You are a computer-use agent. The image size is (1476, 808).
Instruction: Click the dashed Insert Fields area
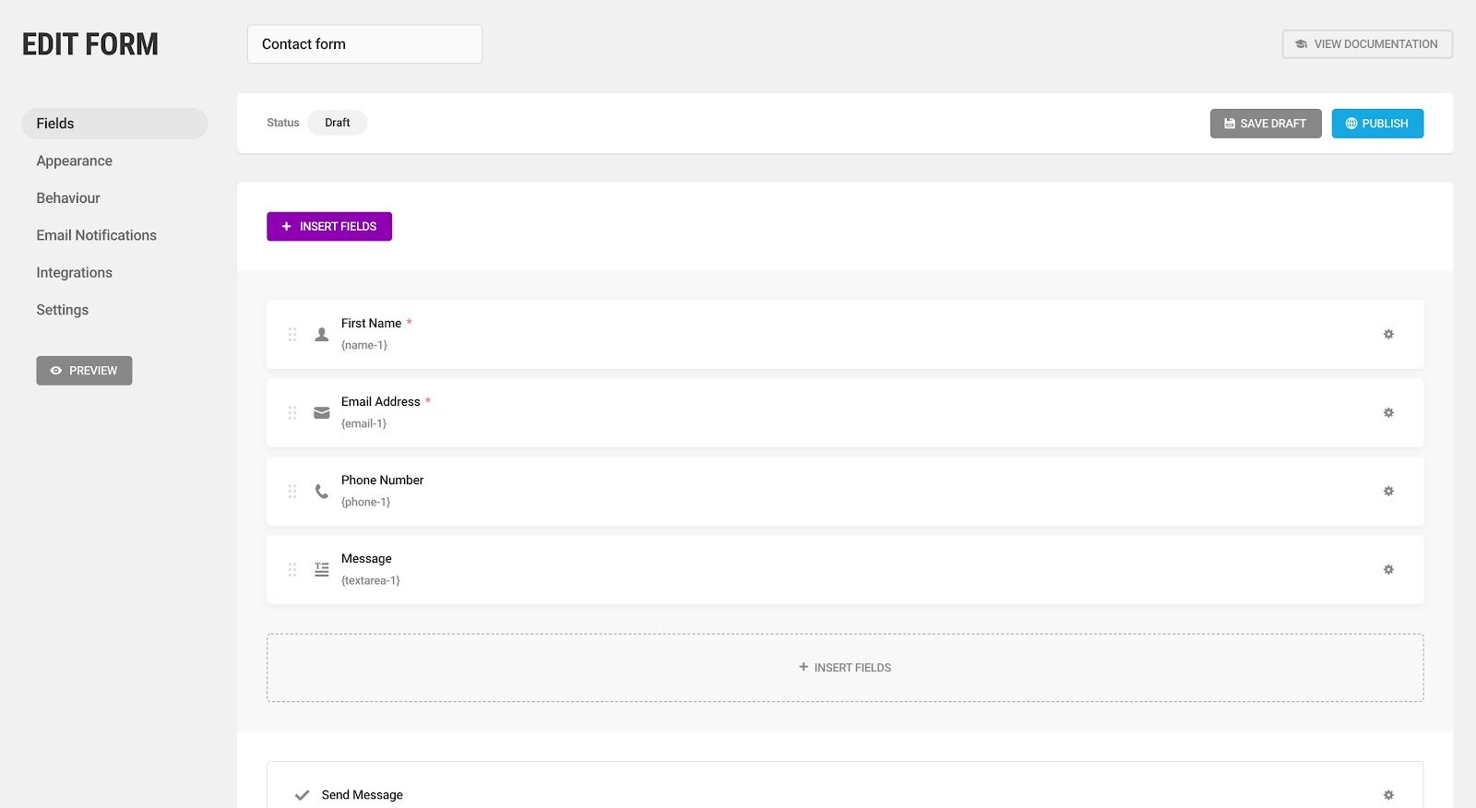point(845,668)
